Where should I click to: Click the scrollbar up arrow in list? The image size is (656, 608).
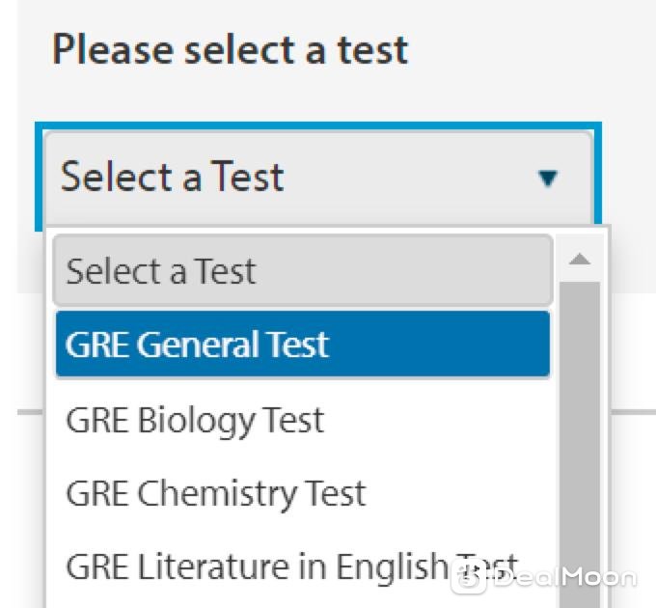point(580,259)
